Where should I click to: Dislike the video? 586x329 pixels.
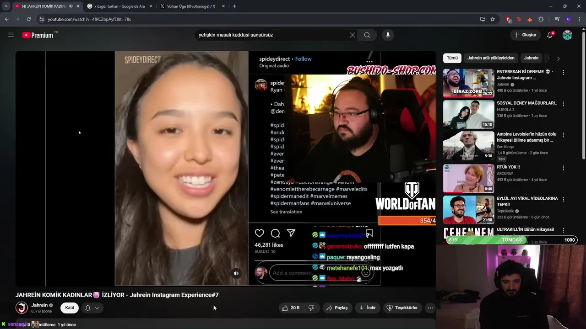tap(311, 308)
